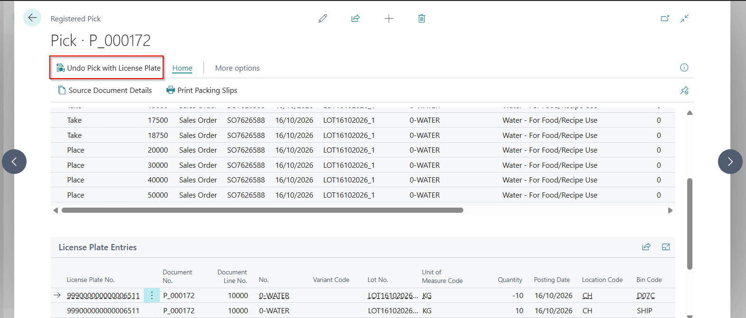The image size is (746, 318).
Task: Click the SHIP bin code cell
Action: (645, 311)
